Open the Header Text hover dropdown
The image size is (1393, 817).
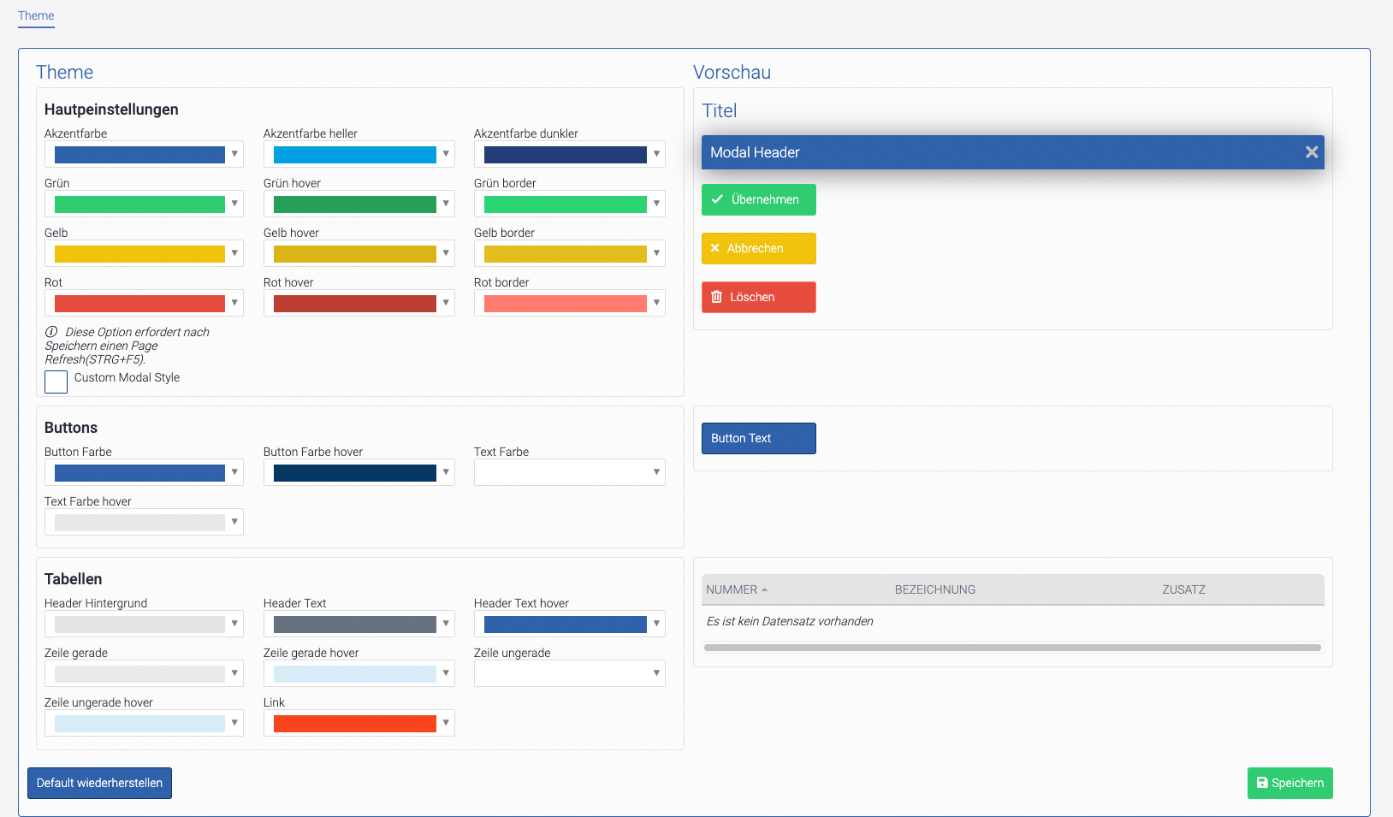click(656, 624)
